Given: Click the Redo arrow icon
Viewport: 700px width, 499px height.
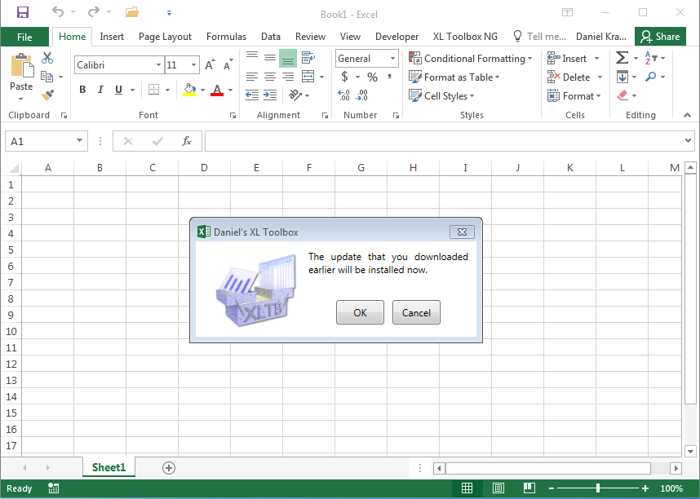Looking at the screenshot, I should (94, 11).
